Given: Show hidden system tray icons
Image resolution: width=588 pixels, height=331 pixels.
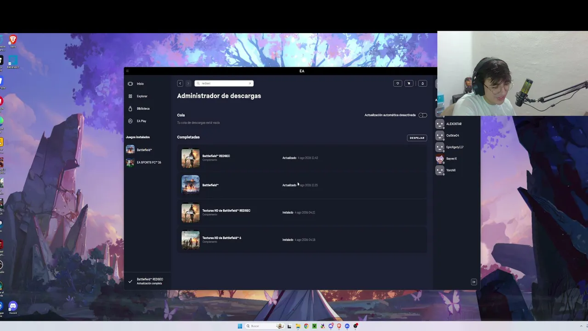Looking at the screenshot, I should (581, 326).
